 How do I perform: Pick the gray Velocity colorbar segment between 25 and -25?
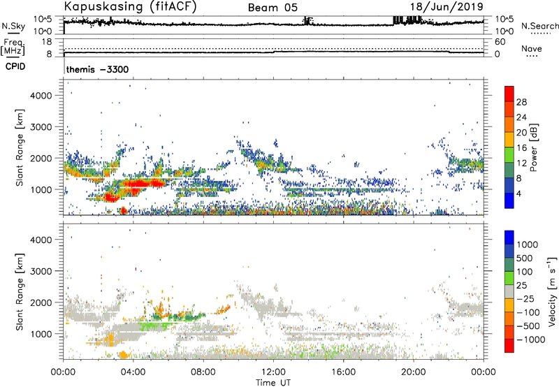pyautogui.click(x=509, y=292)
